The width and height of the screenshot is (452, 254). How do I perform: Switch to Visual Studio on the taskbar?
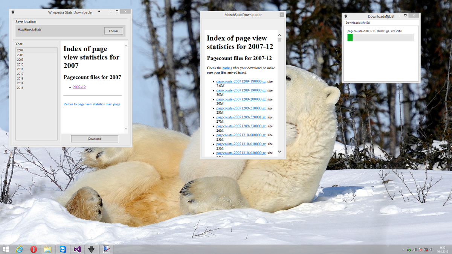click(x=77, y=249)
